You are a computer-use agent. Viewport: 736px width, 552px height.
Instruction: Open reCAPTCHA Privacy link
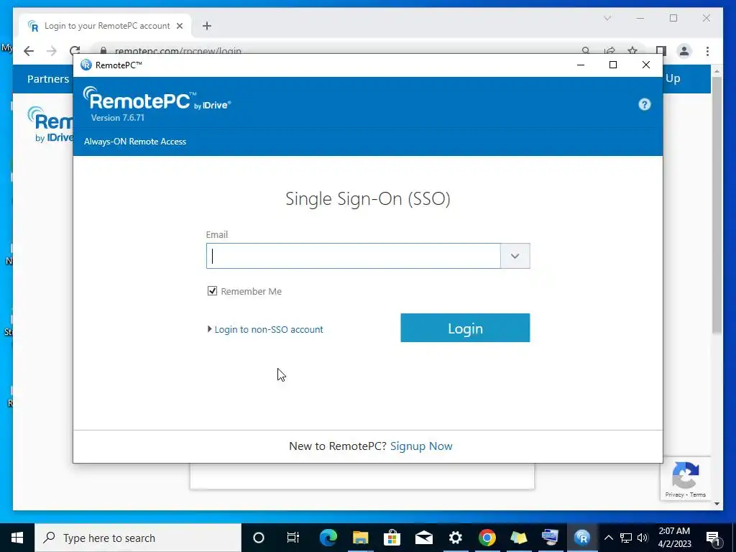tap(674, 494)
